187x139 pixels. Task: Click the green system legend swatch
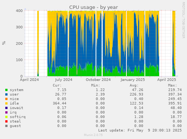click(6, 90)
